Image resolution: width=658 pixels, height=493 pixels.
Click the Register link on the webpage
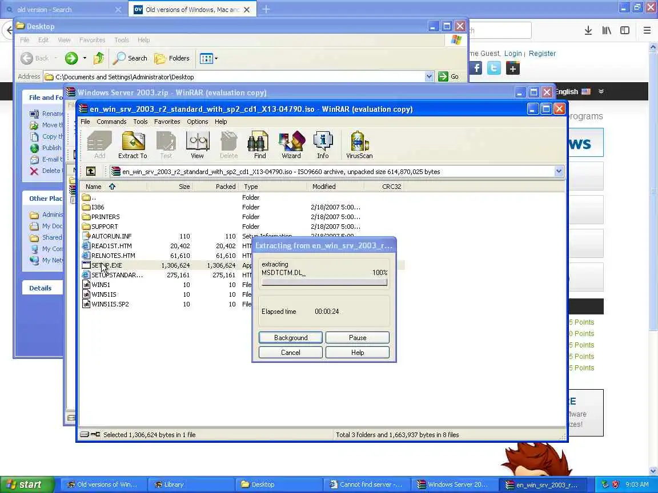[x=542, y=53]
